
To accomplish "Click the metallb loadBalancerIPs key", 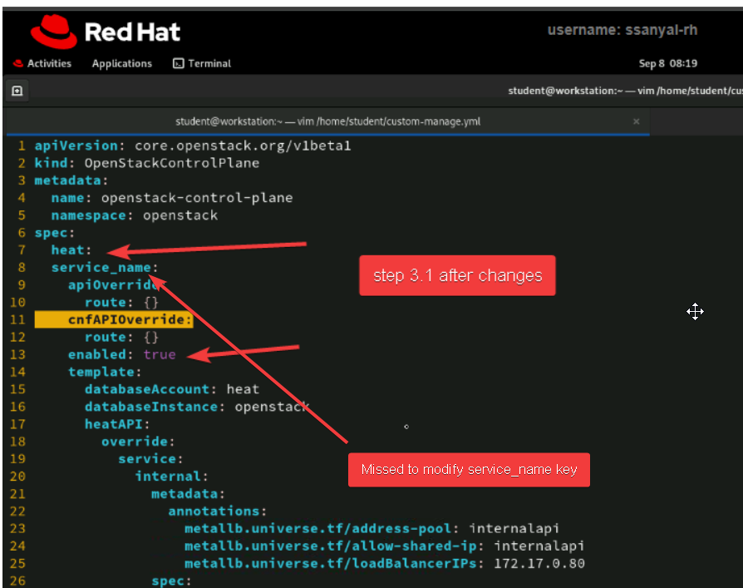I will pyautogui.click(x=330, y=564).
